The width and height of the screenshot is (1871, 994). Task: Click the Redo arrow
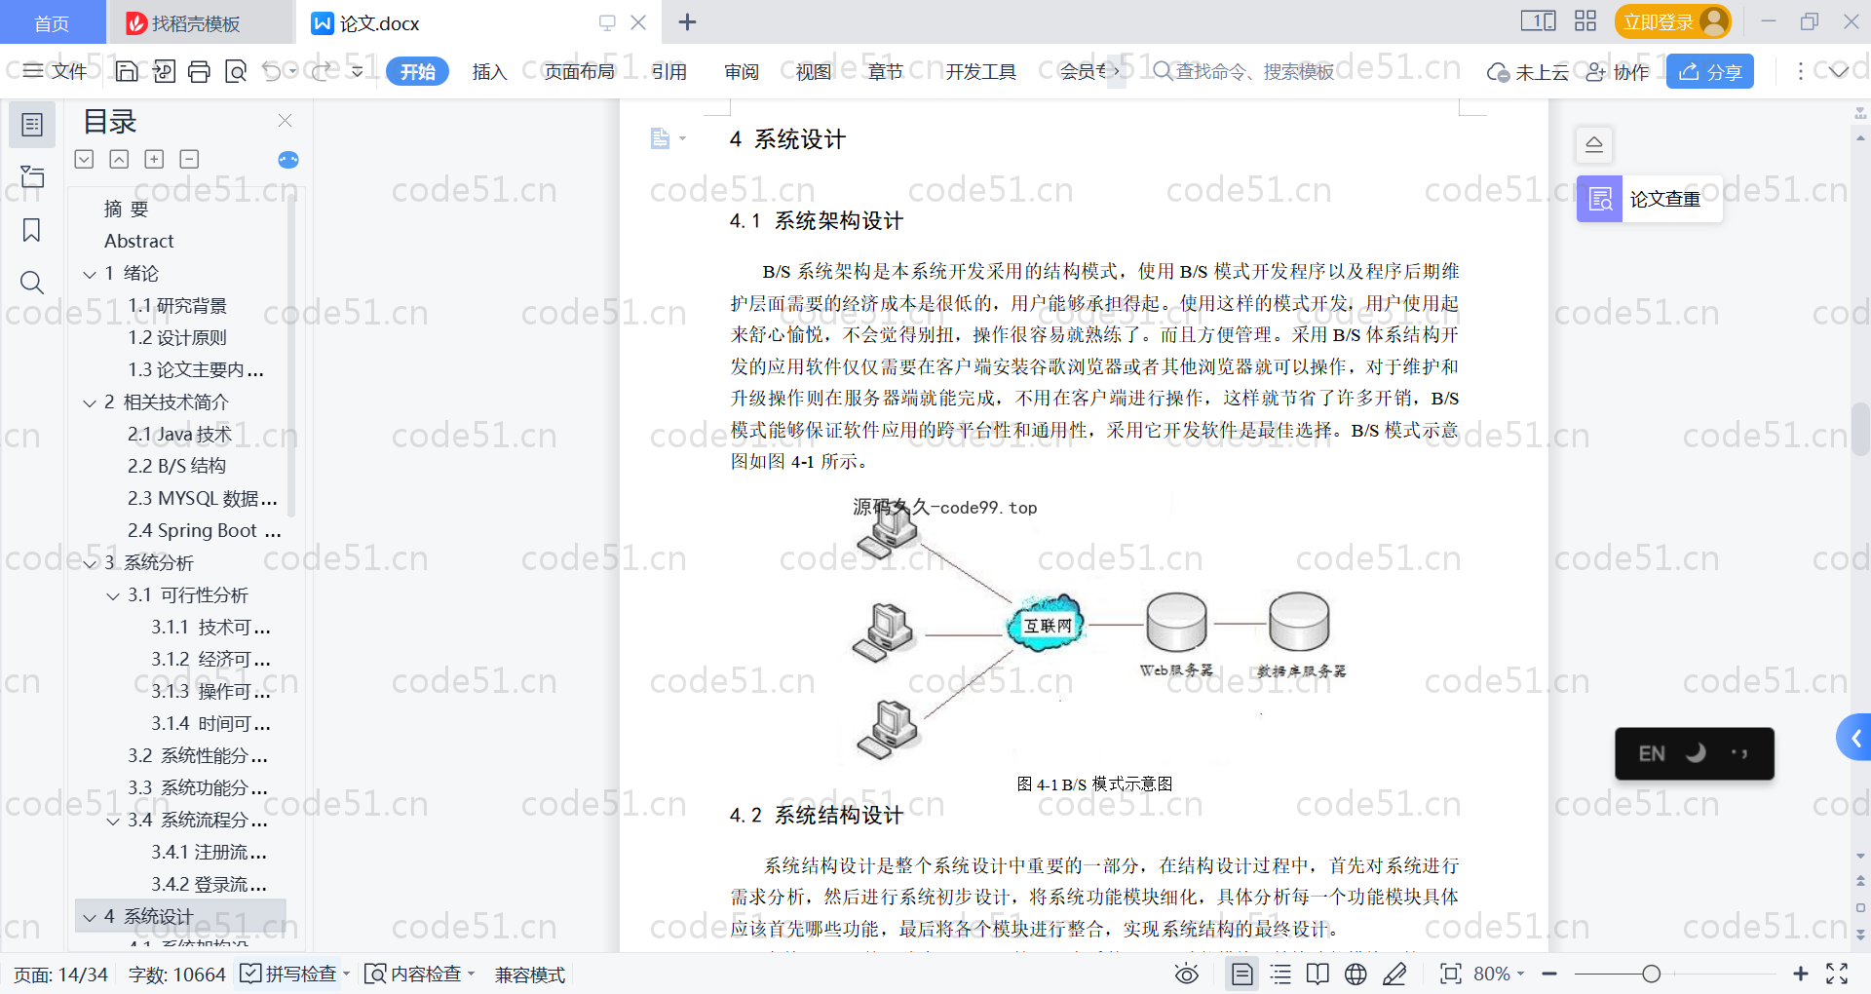tap(323, 71)
